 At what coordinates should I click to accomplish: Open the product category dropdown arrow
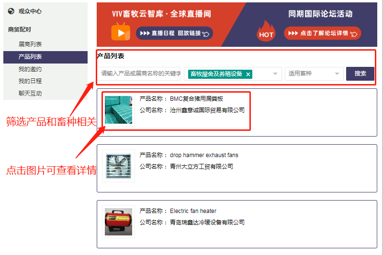click(275, 74)
